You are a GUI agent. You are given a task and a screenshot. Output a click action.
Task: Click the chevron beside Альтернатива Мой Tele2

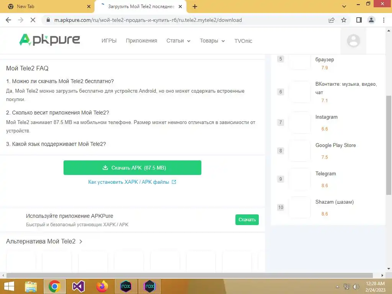81,242
